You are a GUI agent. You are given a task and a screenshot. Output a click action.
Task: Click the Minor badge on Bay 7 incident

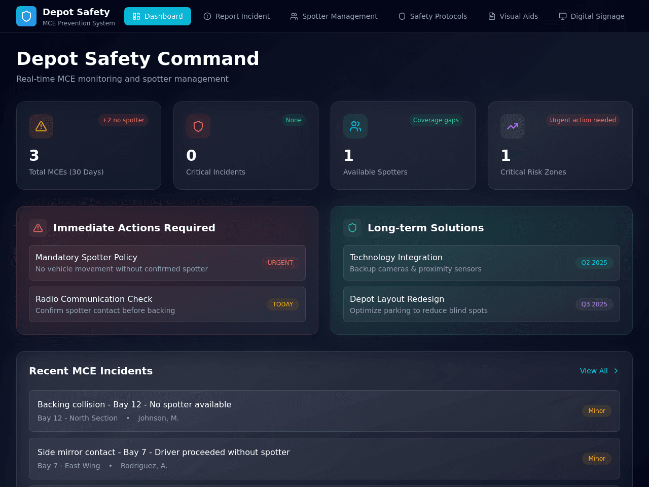tap(597, 459)
